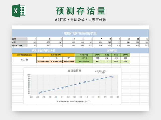Click trendline equation y = 6.9297x - 1704.4
The image size is (161, 120).
point(101,71)
